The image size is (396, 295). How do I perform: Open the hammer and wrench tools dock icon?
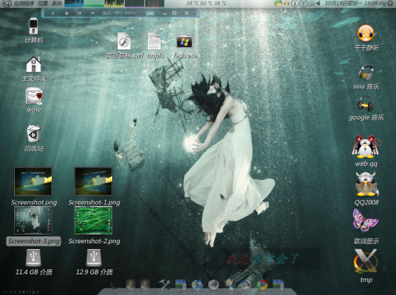point(165,285)
